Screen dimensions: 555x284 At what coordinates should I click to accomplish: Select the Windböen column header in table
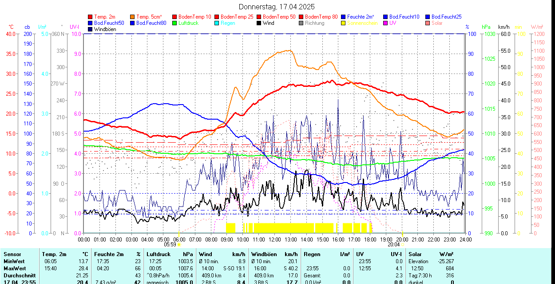point(264,254)
